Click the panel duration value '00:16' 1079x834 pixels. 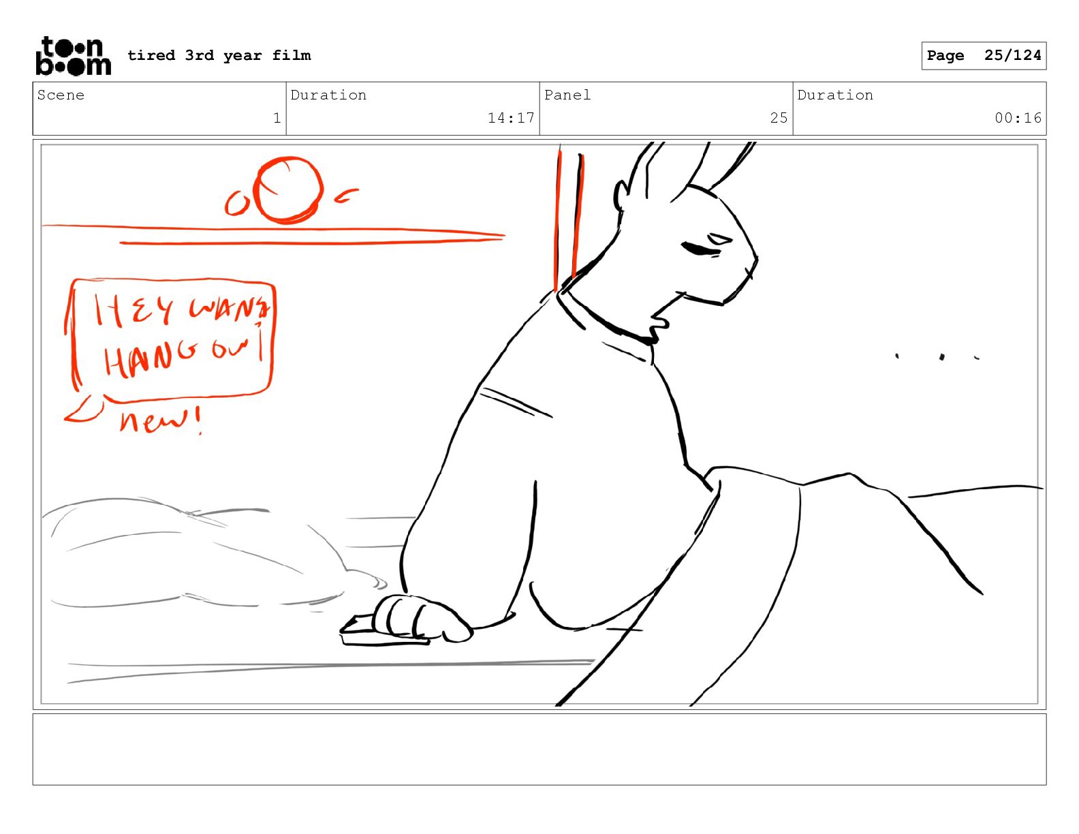point(1018,118)
